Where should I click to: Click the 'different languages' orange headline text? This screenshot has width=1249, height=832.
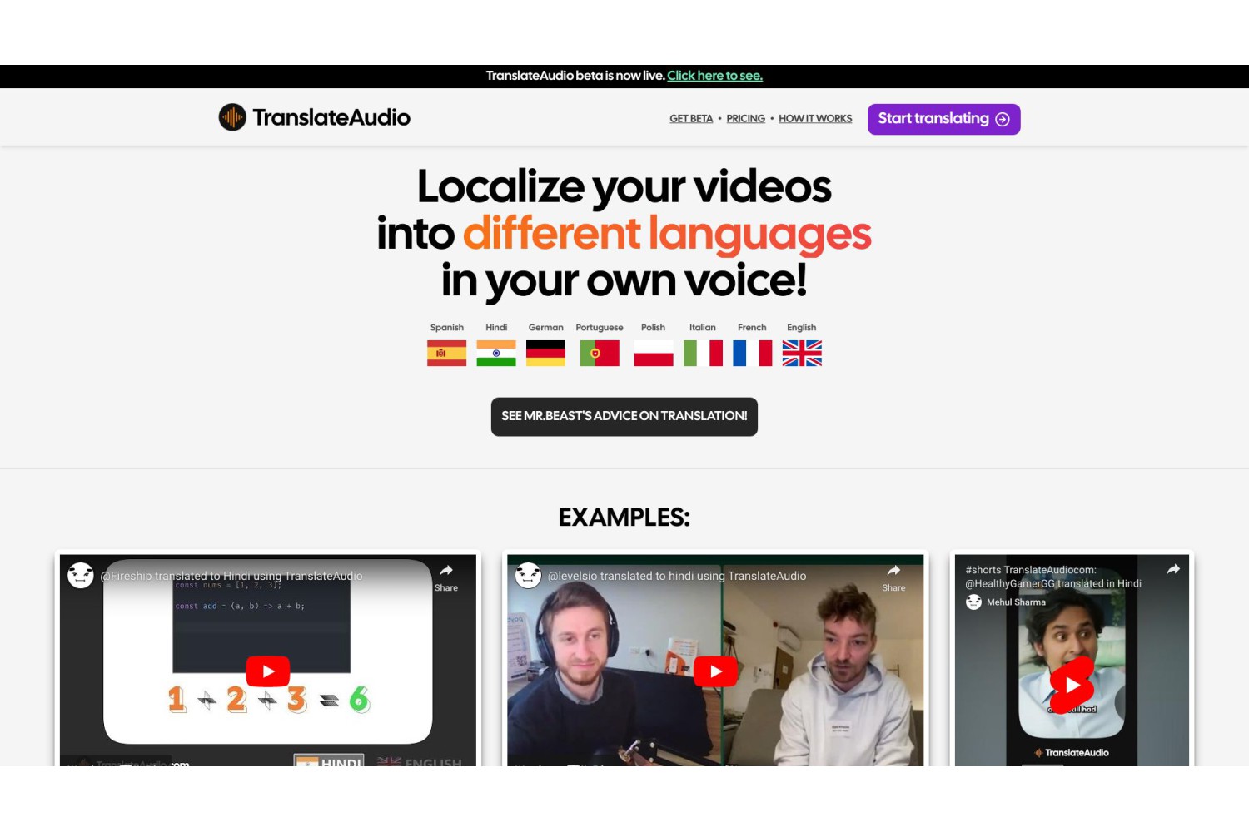667,234
